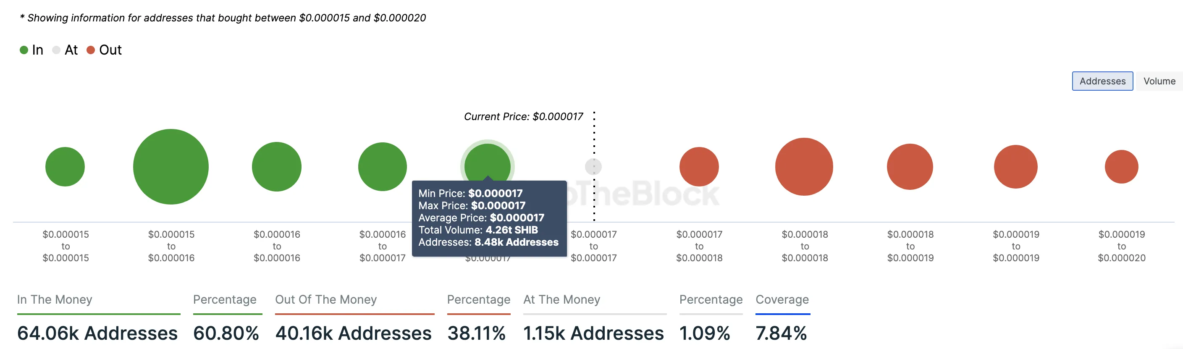Image resolution: width=1183 pixels, height=349 pixels.
Task: Toggle the green In legend marker
Action: click(x=24, y=50)
